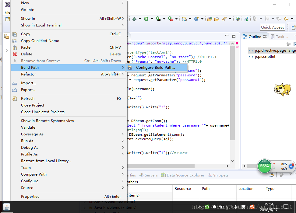Click the green Run button in toolbar

tap(146, 19)
